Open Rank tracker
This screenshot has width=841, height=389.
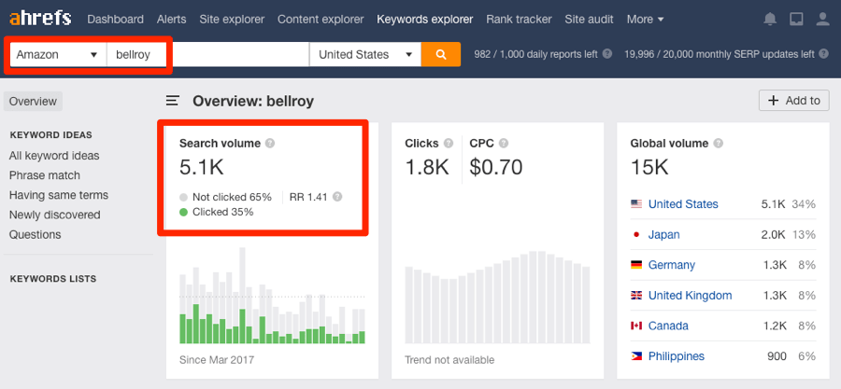point(519,20)
